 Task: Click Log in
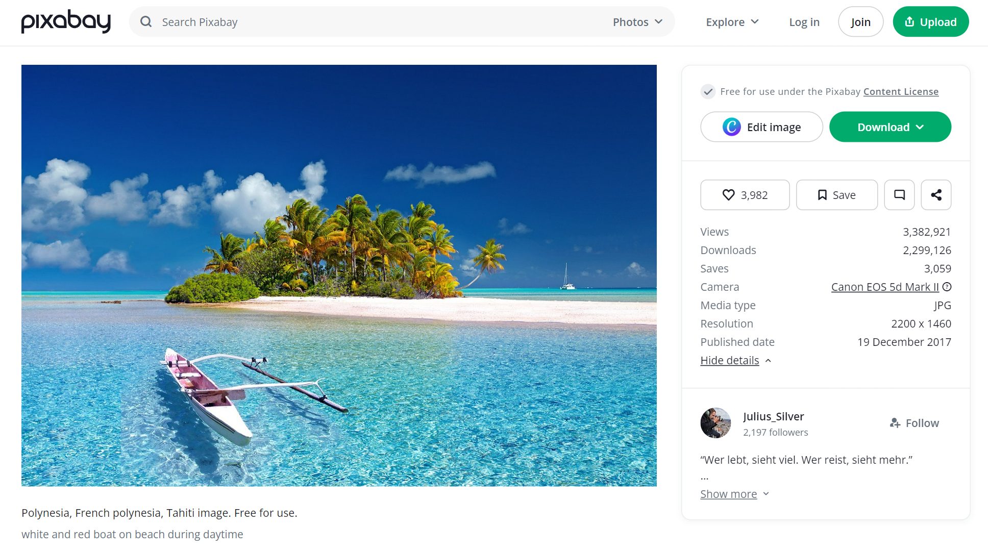(804, 22)
